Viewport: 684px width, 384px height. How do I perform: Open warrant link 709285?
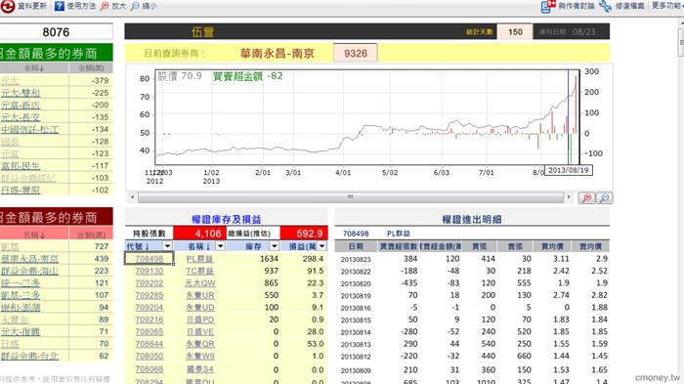[x=150, y=295]
